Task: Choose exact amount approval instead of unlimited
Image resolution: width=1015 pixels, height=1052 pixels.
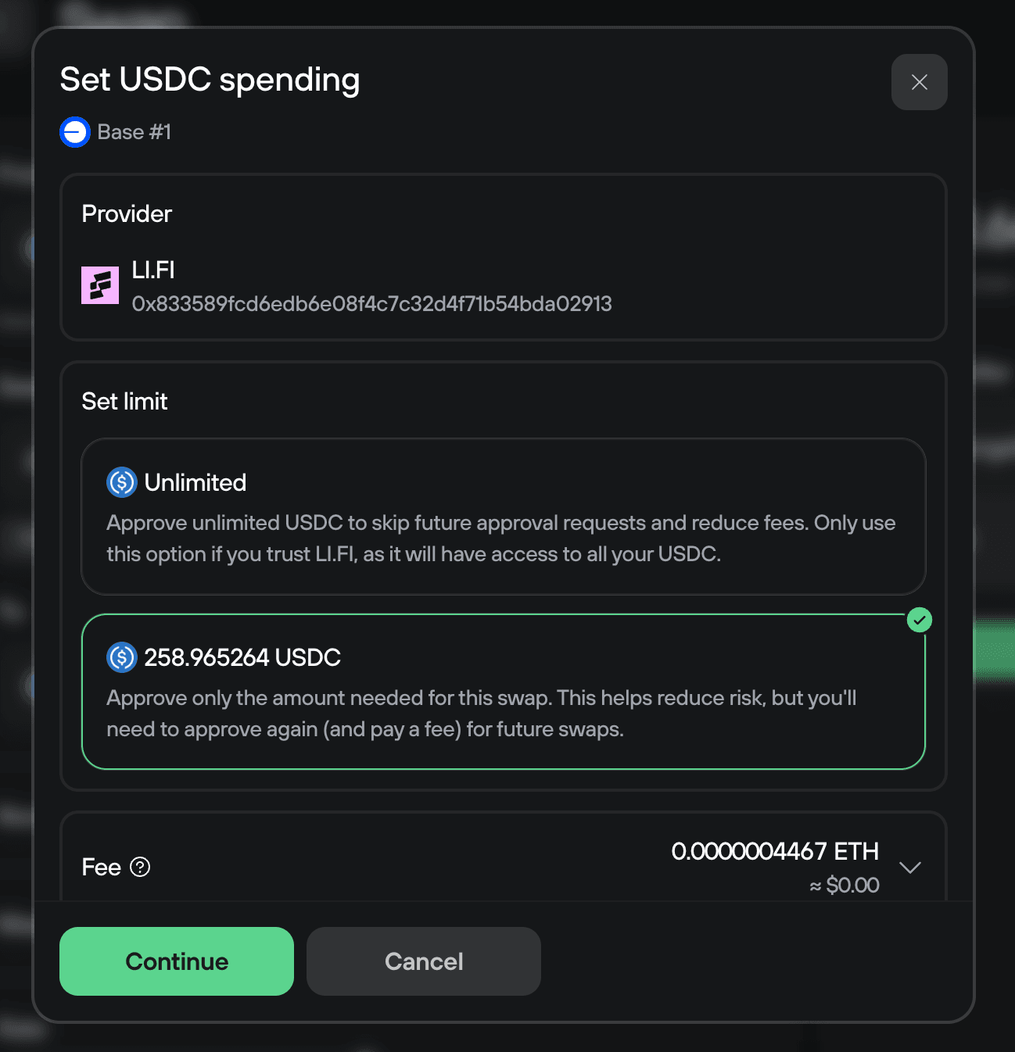Action: coord(503,691)
